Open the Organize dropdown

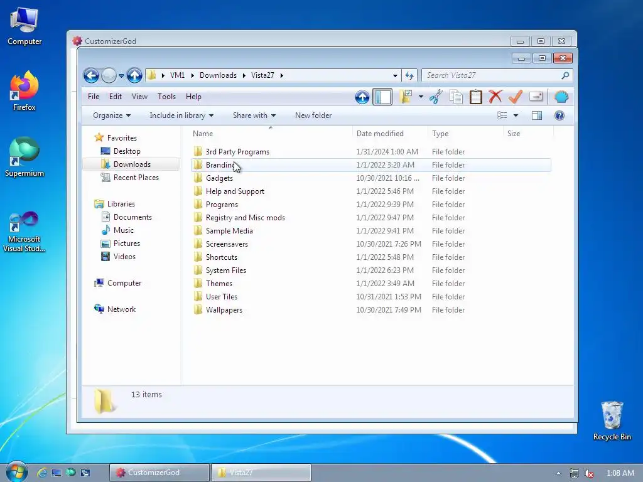112,115
